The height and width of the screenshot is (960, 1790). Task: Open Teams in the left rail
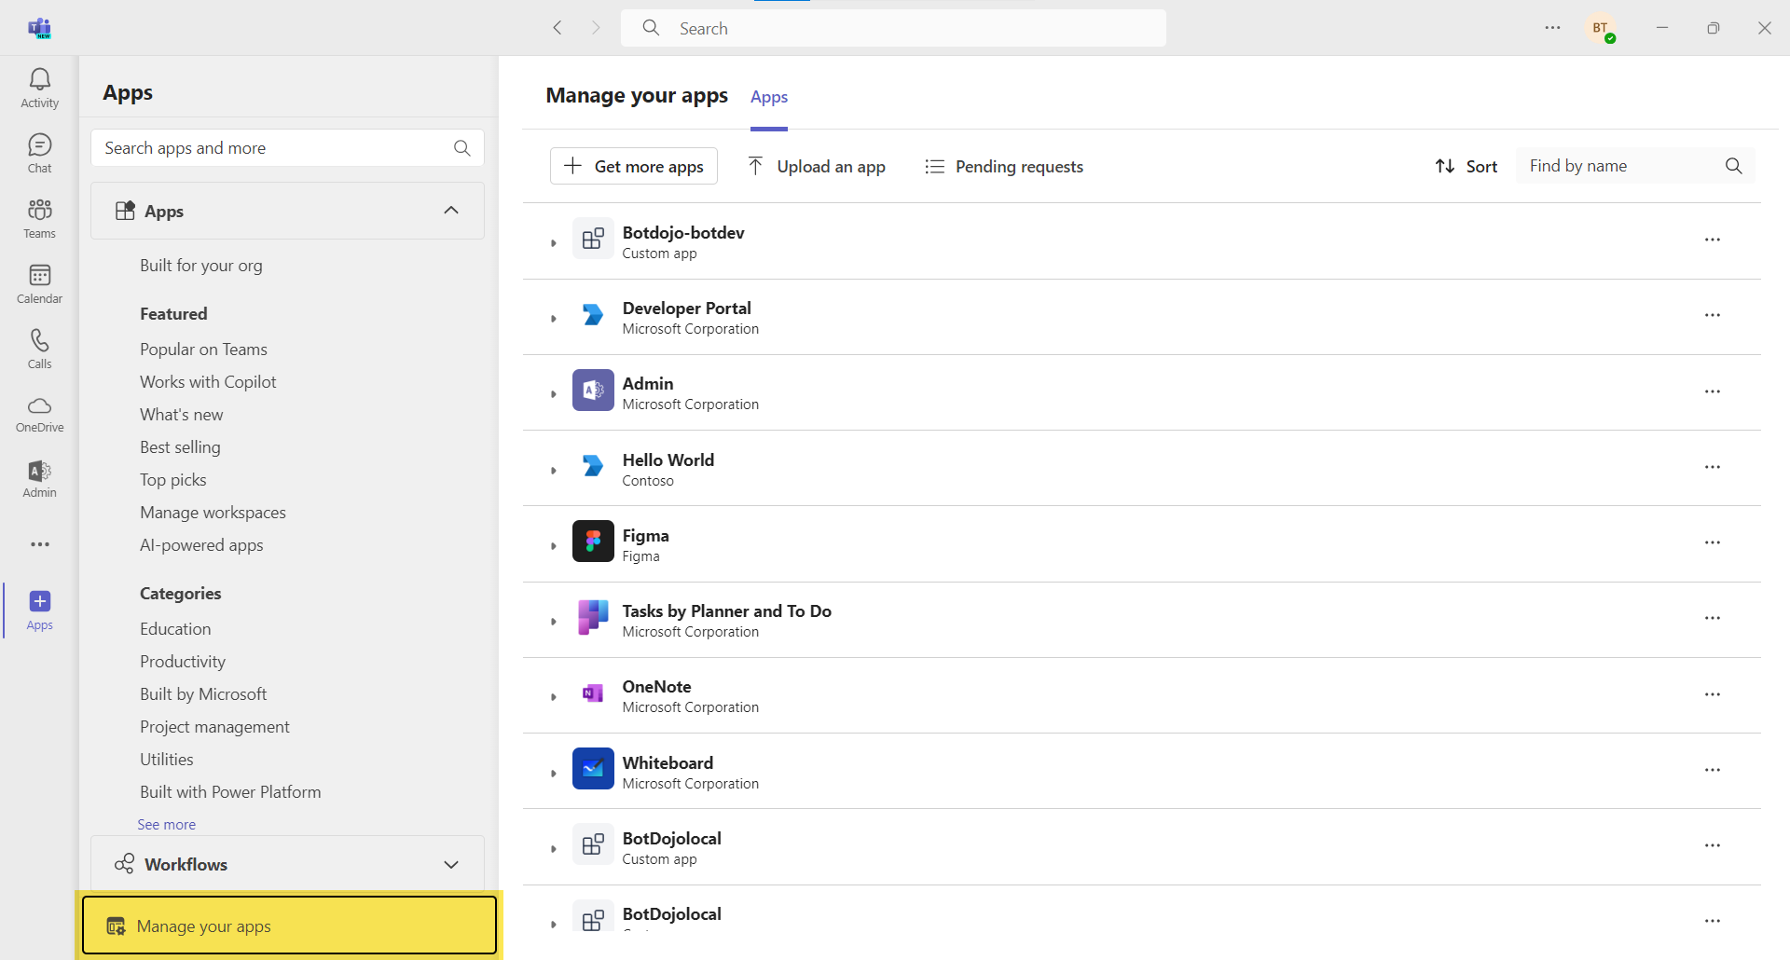[39, 219]
